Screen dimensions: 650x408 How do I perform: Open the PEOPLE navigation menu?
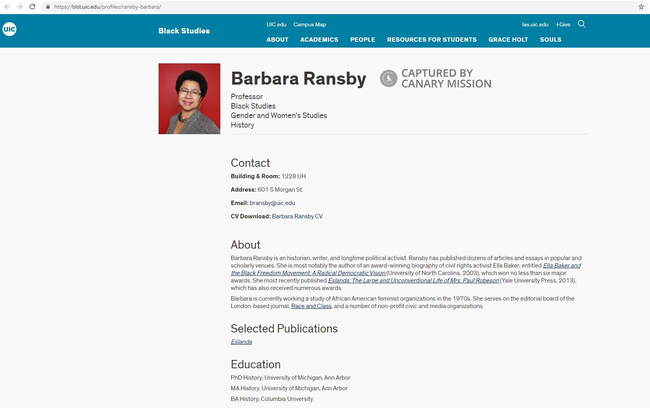[363, 39]
